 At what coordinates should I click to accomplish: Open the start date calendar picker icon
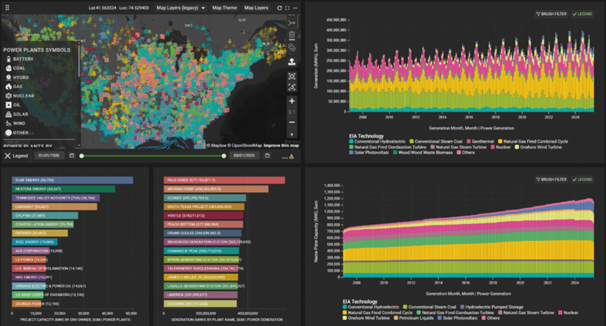point(72,156)
